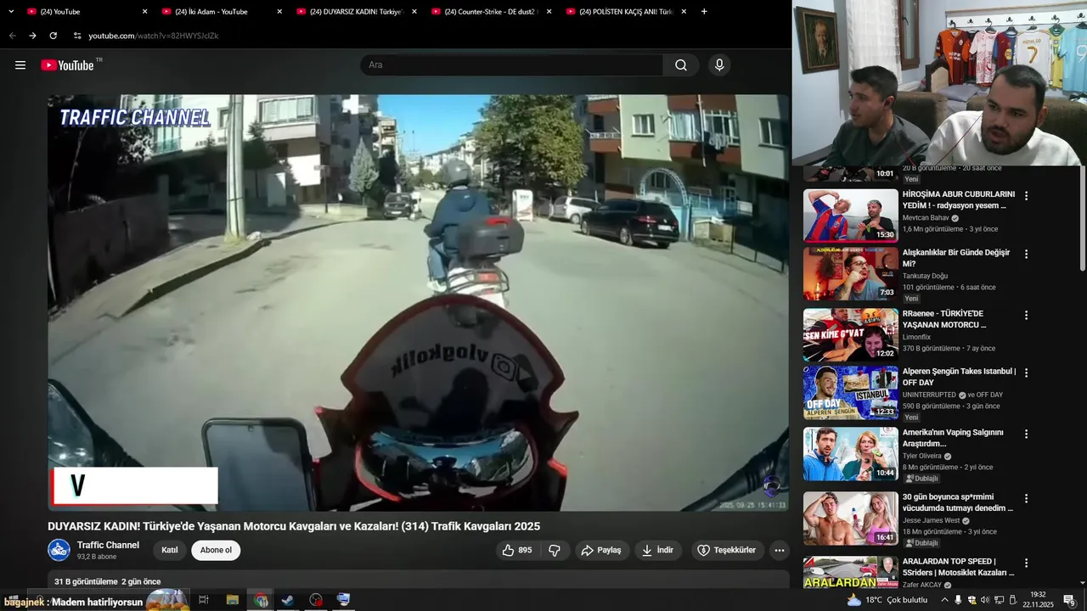Subscribe with Abone ol button

216,550
